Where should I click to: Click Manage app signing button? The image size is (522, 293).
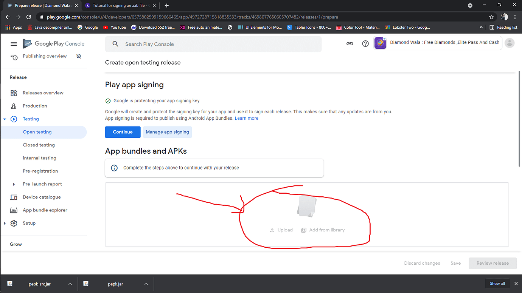point(168,132)
